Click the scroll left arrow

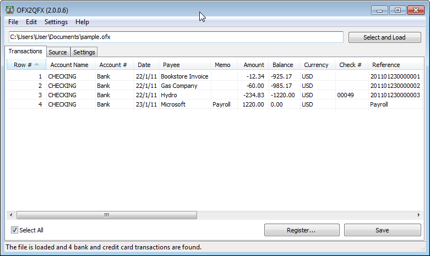click(x=11, y=215)
